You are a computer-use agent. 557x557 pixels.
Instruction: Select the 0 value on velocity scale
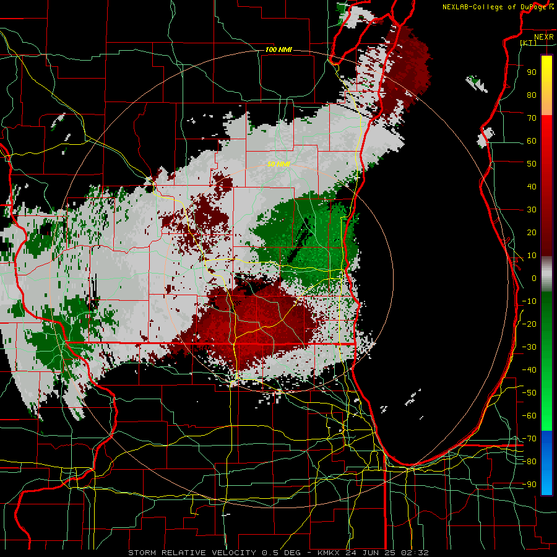(534, 278)
